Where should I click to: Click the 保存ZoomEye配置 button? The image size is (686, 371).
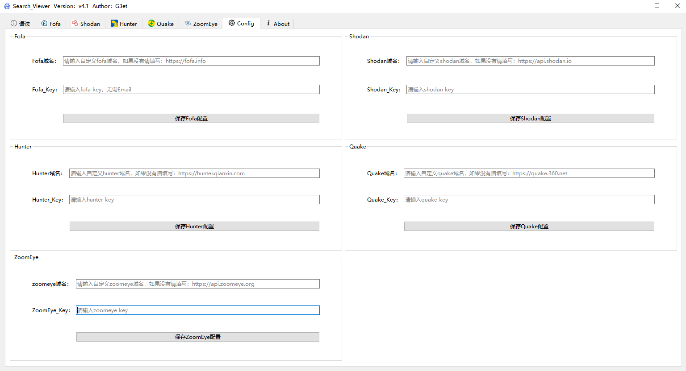pos(198,337)
